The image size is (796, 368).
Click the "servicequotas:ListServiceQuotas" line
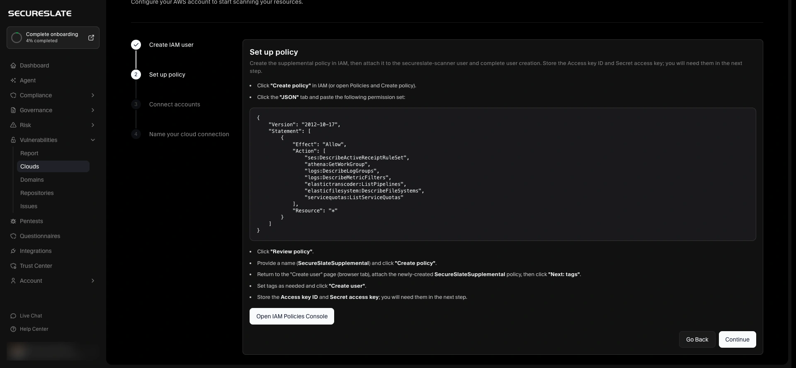point(354,197)
